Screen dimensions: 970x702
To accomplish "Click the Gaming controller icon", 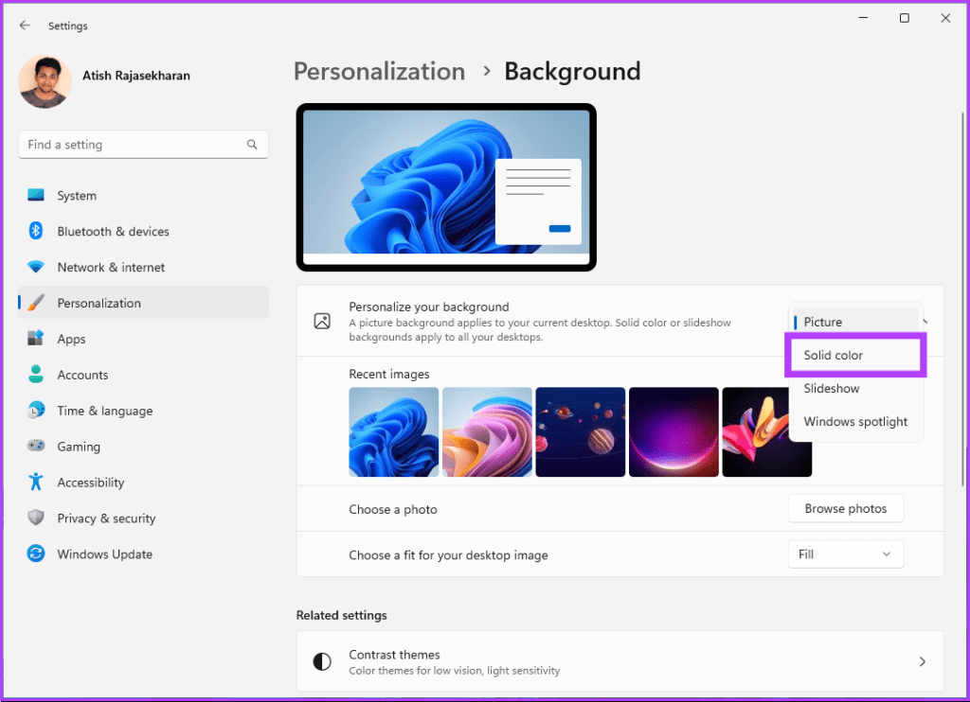I will point(36,446).
